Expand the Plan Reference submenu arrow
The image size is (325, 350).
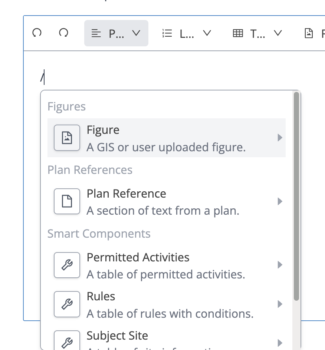pos(280,201)
